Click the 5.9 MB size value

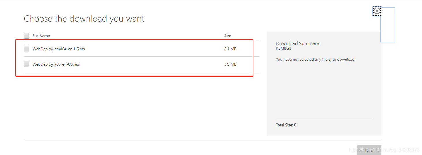(x=230, y=64)
